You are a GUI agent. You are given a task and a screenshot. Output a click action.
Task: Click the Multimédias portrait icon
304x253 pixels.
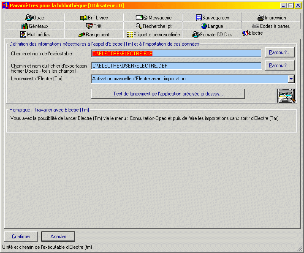23,35
